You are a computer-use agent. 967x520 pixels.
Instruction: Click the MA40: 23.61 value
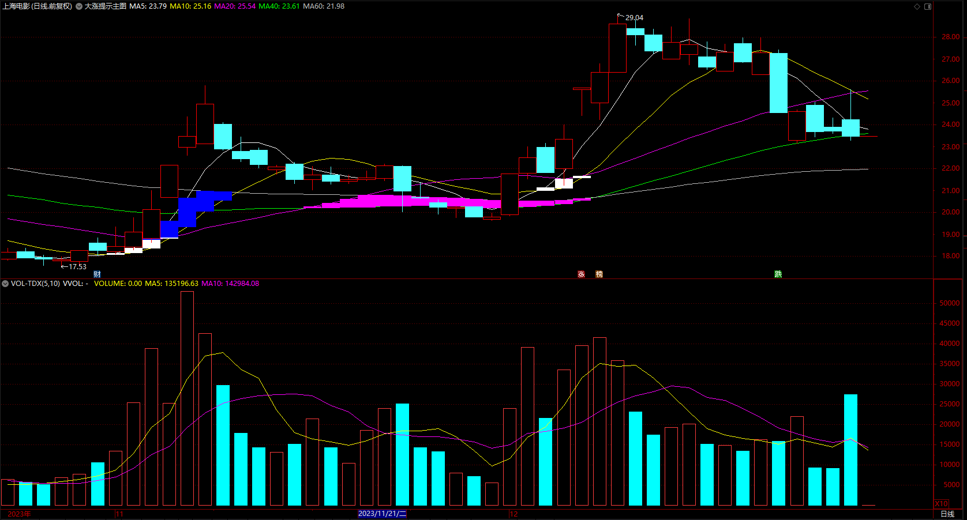tap(279, 6)
